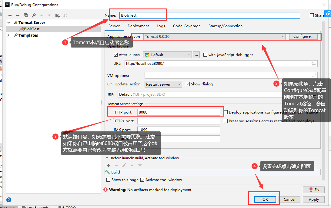Viewport: 331px width, 208px height.
Task: Open On Update action Restart server dropdown
Action: (163, 84)
